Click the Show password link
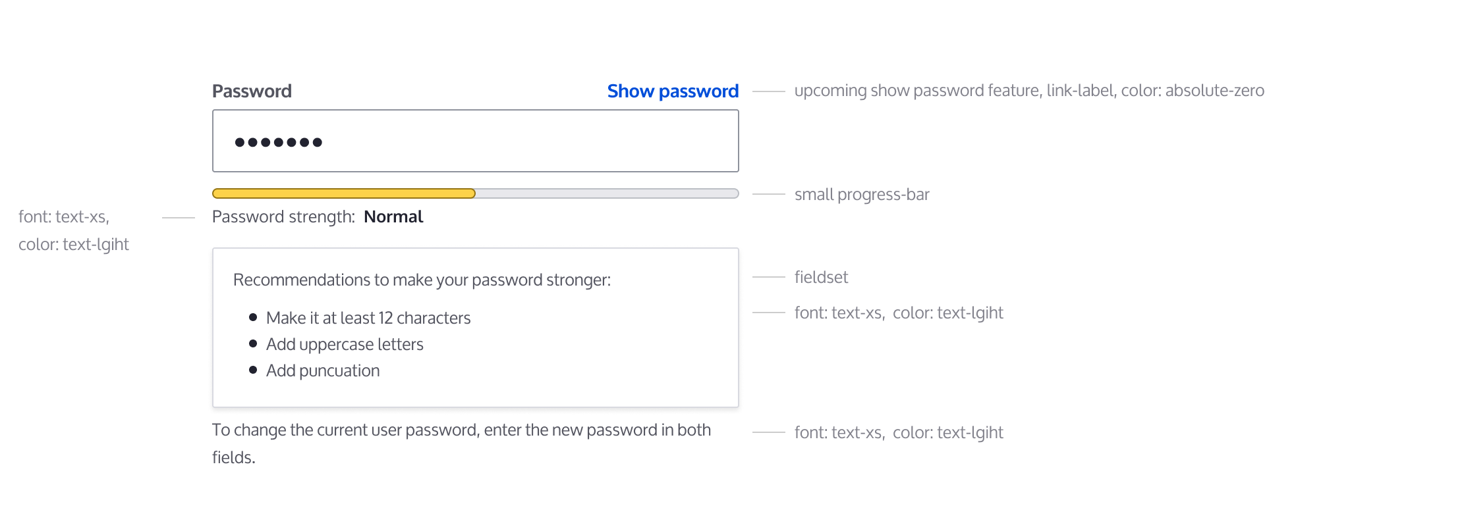Screen dimensions: 1464x529 [672, 91]
